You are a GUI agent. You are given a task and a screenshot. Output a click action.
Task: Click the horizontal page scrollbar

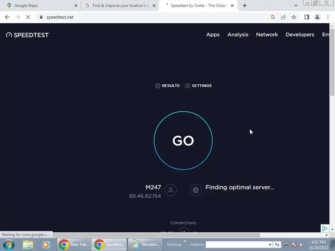(x=156, y=235)
